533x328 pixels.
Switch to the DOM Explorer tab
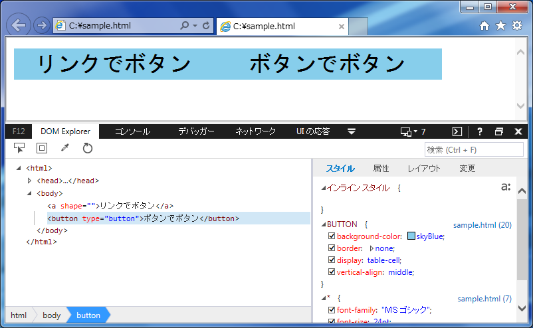(65, 131)
